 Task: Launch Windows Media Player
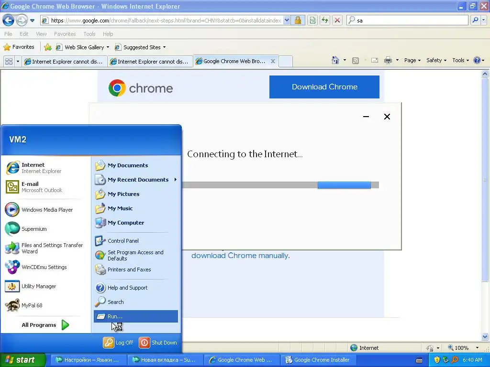(x=45, y=210)
